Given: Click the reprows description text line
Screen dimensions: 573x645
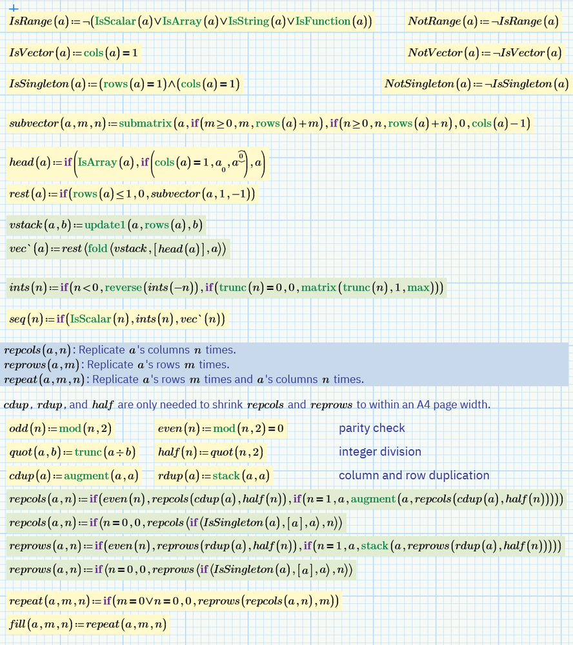Looking at the screenshot, I should click(x=117, y=365).
